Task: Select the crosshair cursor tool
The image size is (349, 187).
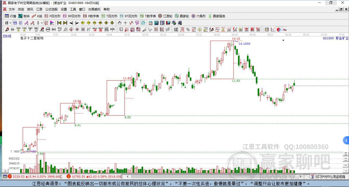Action: pyautogui.click(x=125, y=23)
